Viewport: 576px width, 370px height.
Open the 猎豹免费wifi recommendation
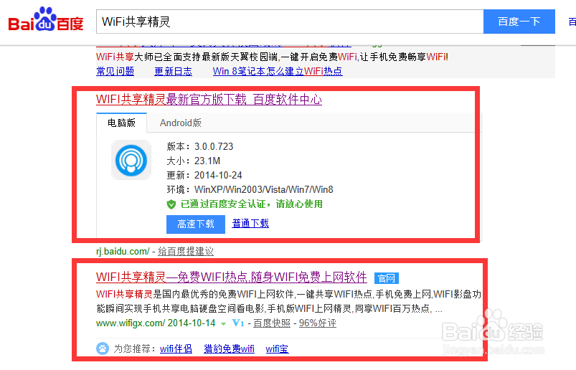(230, 348)
